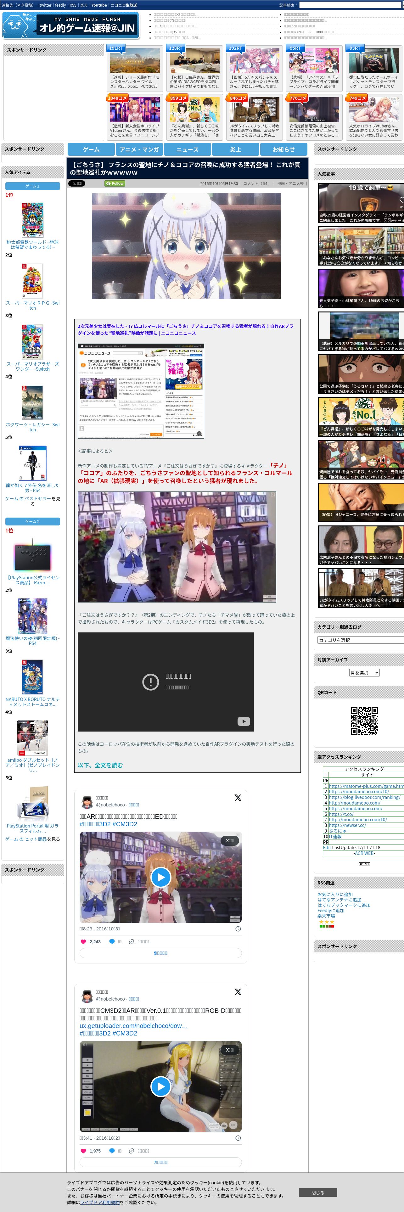Click Feedlyに追加 link
Screen dimensions: 404x1212
[331, 910]
